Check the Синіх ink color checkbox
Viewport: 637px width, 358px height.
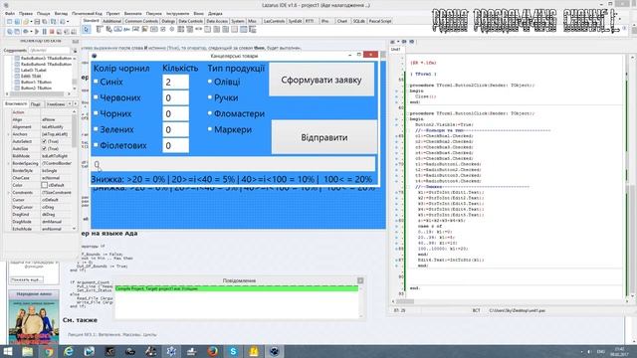(x=96, y=82)
